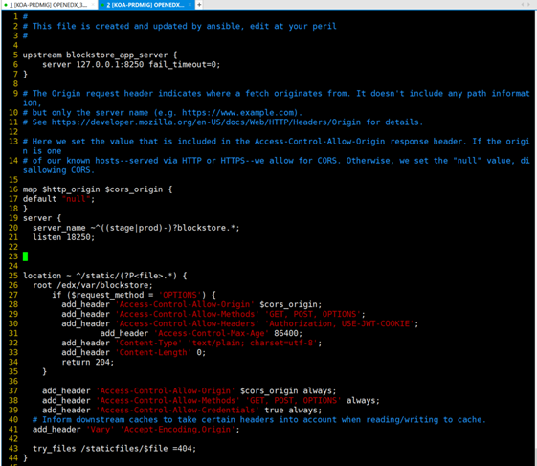537x466 pixels.
Task: Click the 'Content-Length' 0 add_header line
Action: 134,352
